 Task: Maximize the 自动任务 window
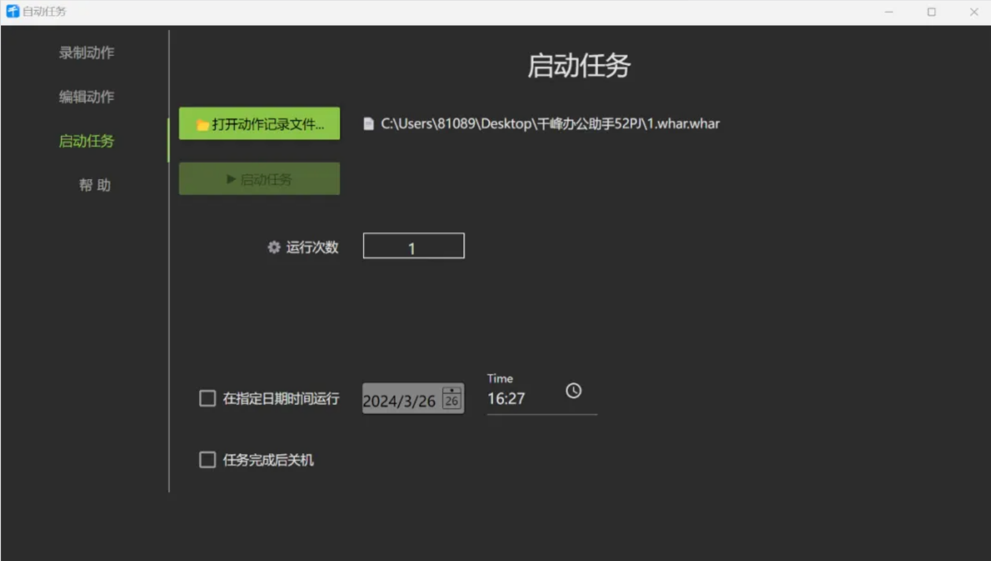(x=931, y=12)
